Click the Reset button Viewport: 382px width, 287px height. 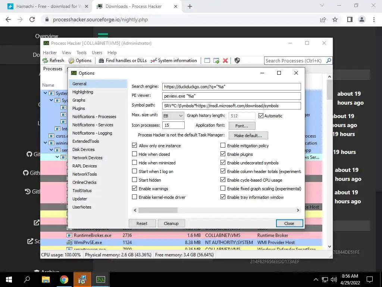[142, 223]
